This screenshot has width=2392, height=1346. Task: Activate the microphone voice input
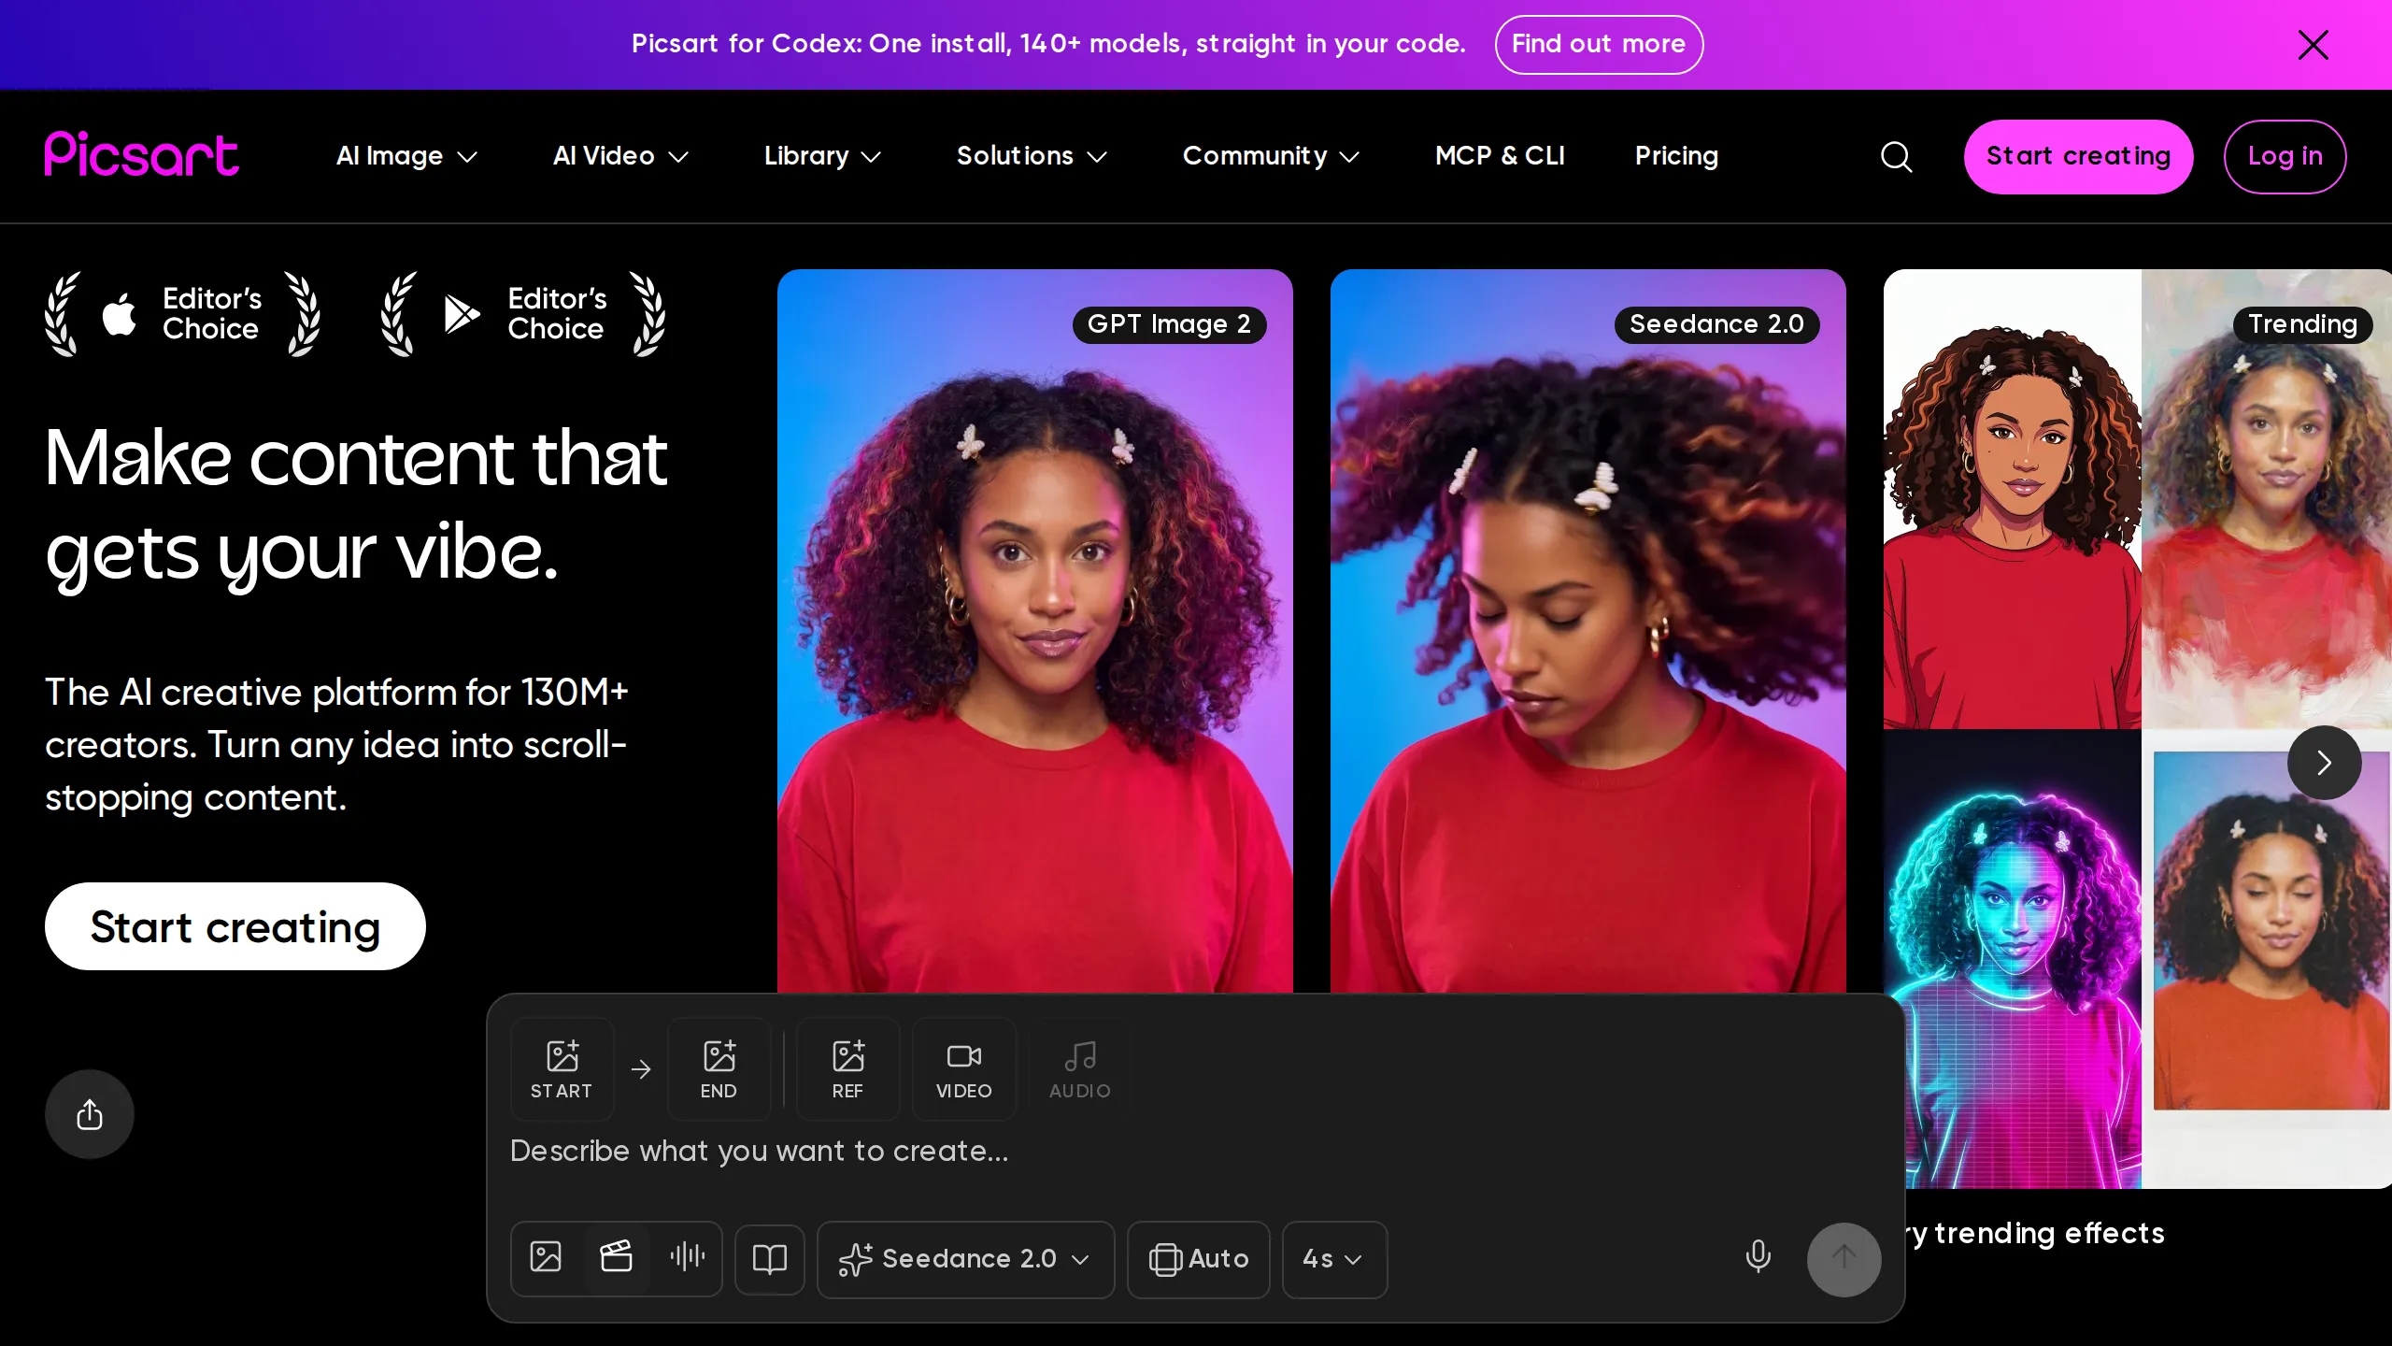pyautogui.click(x=1758, y=1257)
